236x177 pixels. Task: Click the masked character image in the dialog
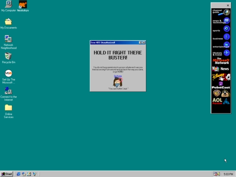118,83
